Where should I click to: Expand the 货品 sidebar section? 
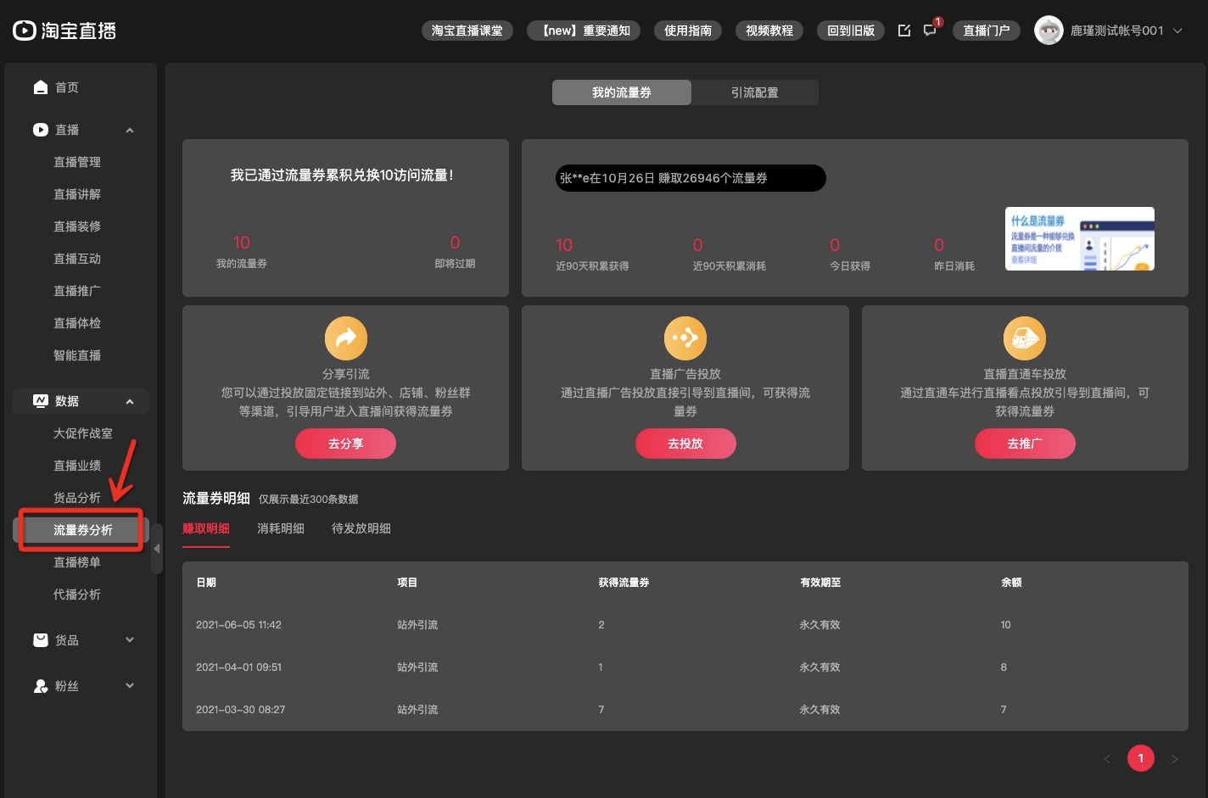129,639
